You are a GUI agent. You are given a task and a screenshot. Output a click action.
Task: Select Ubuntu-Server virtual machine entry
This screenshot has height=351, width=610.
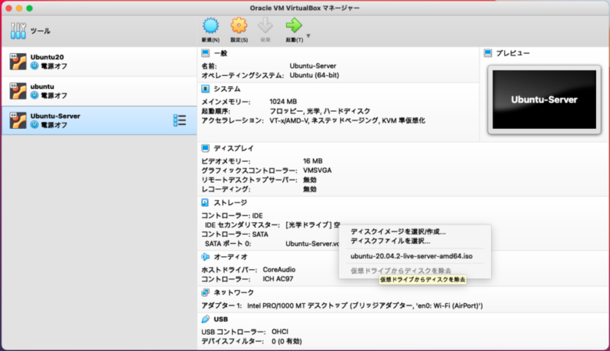(x=99, y=121)
